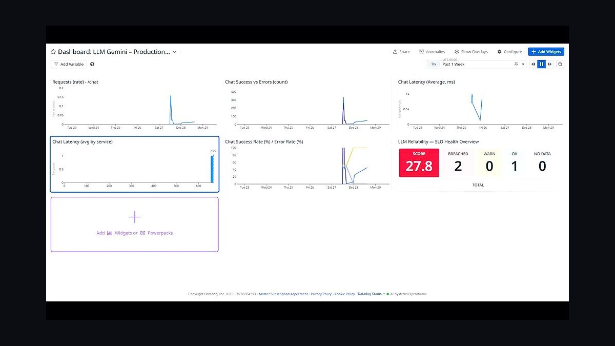Click the Add Variable button

pyautogui.click(x=69, y=64)
